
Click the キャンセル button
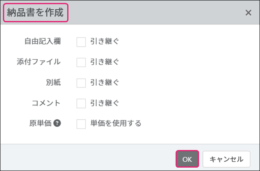(226, 159)
